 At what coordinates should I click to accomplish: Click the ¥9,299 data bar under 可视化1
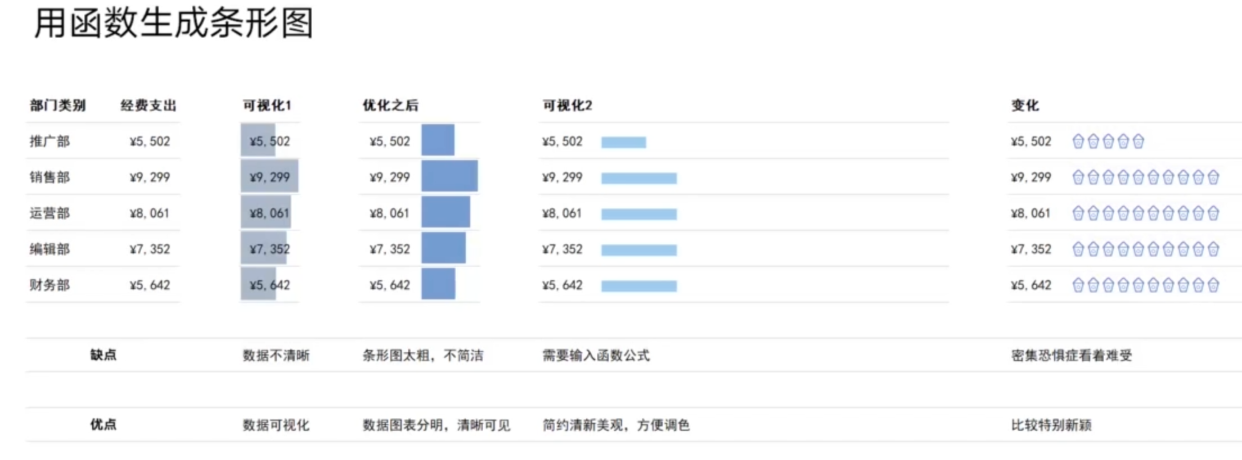pos(269,176)
